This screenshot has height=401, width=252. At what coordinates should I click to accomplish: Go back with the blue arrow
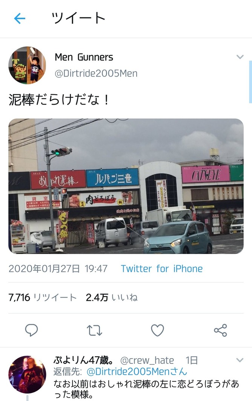click(20, 18)
